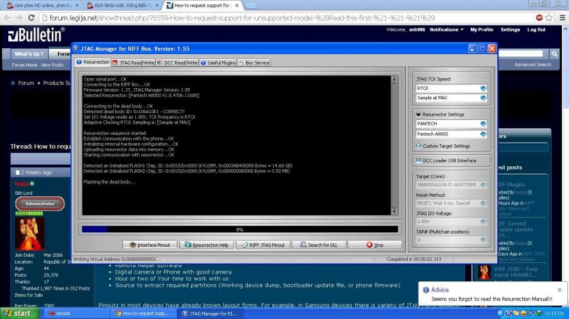Click the Useful Plugins tab icon
The image size is (569, 319).
pos(203,63)
